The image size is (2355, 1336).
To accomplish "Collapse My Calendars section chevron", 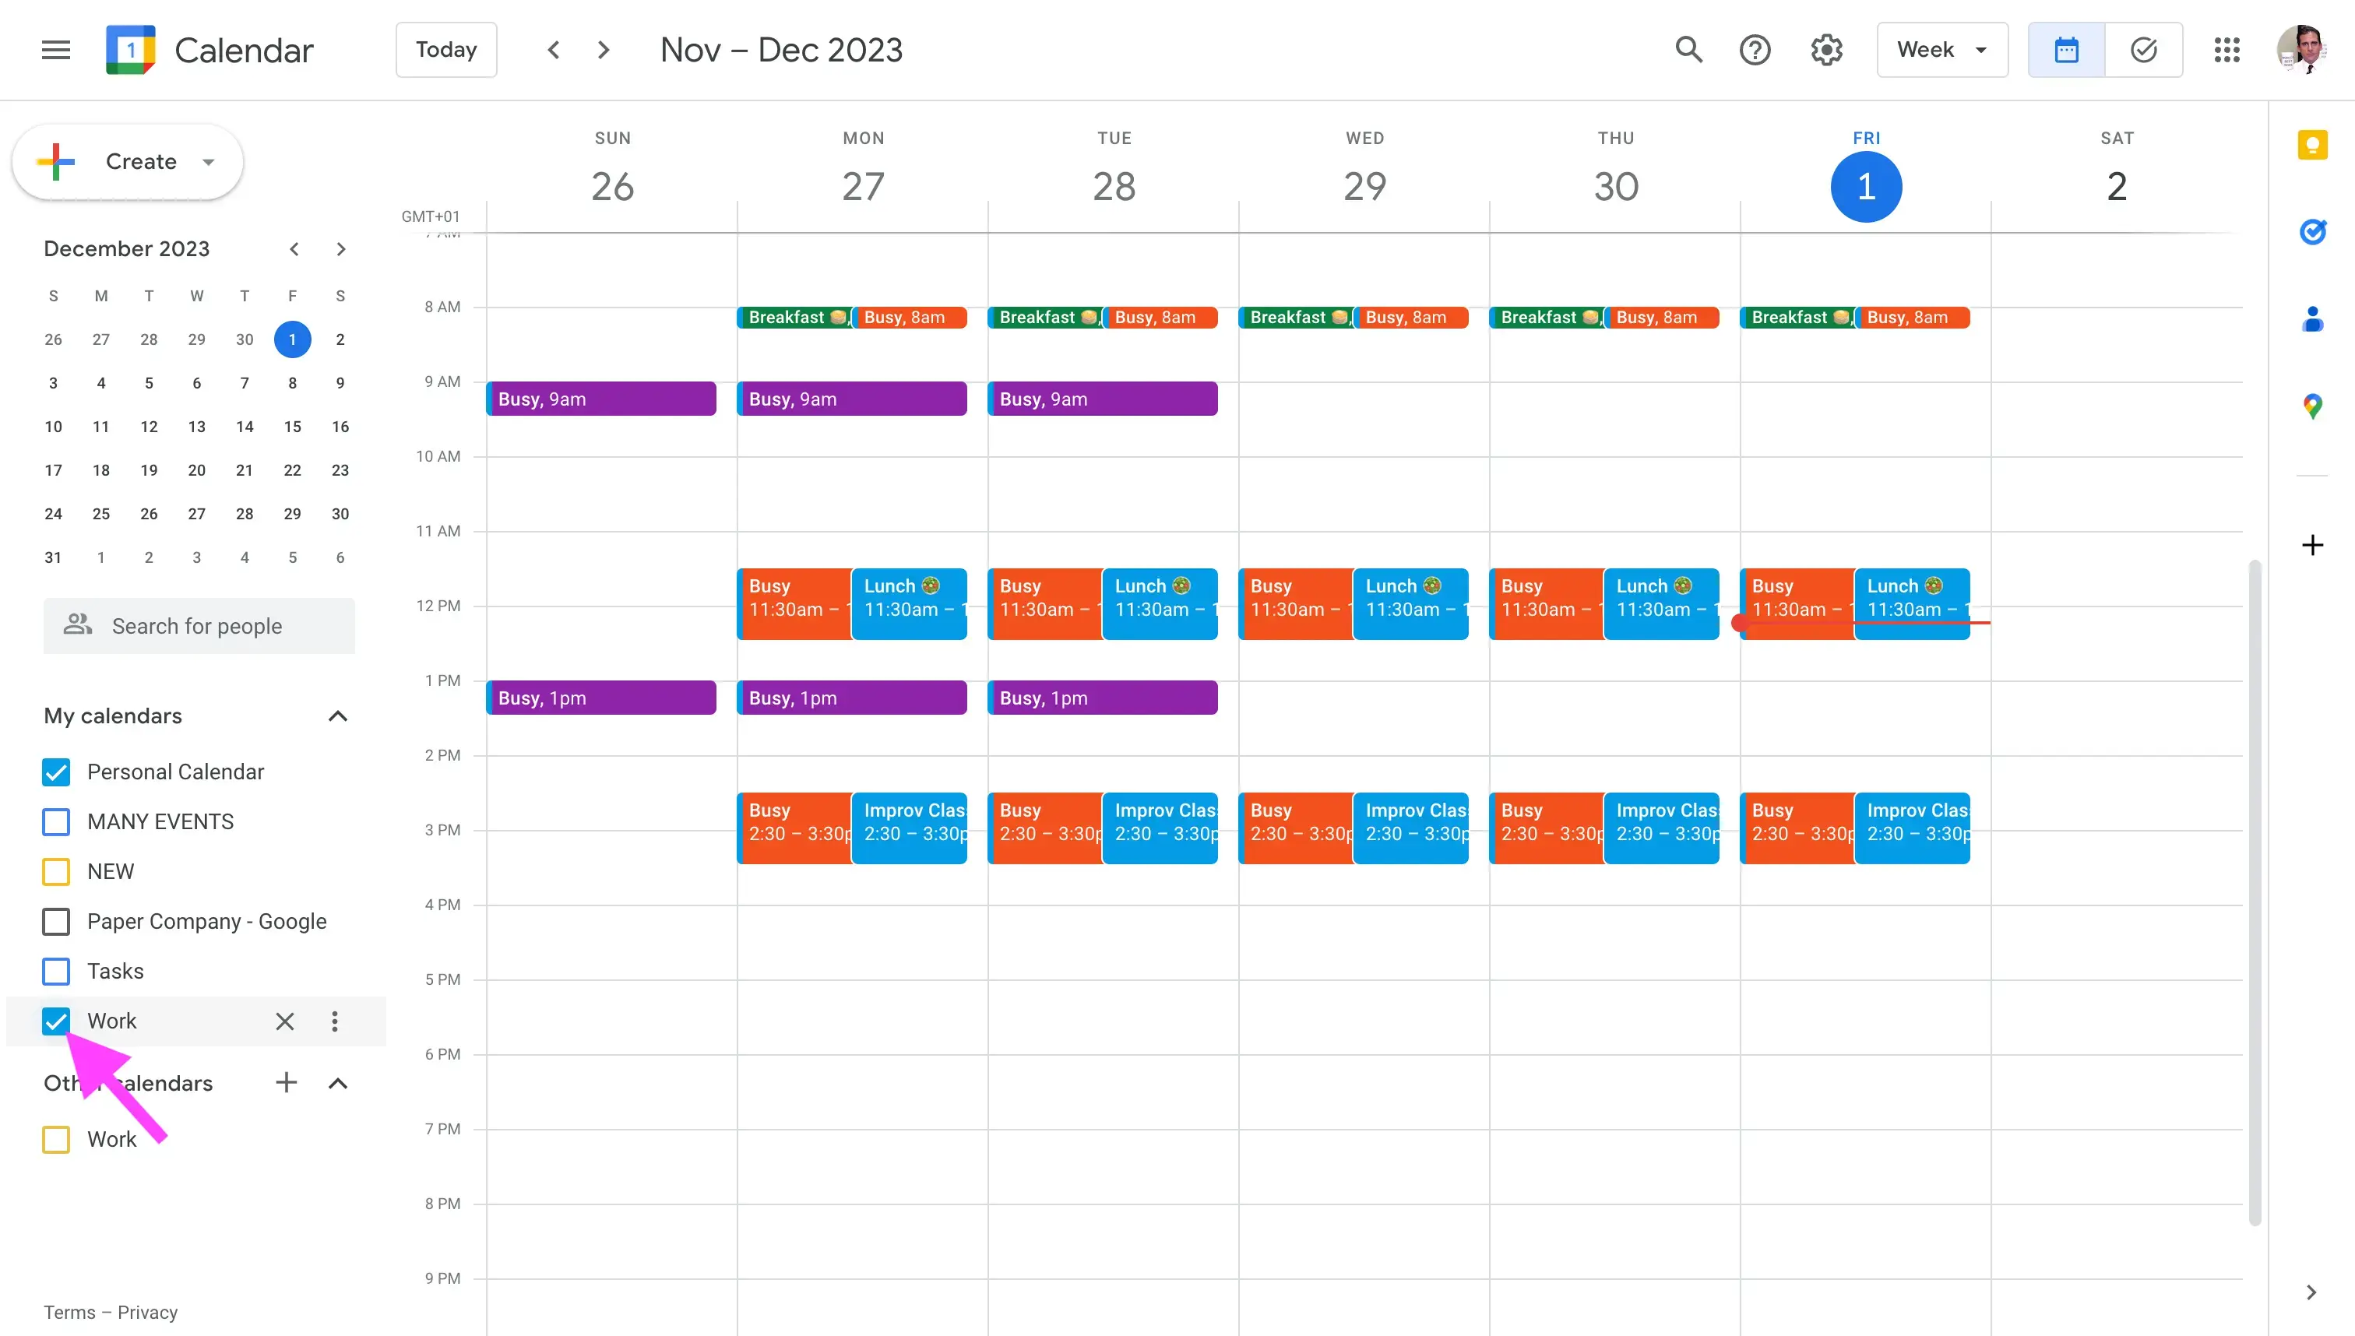I will click(x=338, y=715).
